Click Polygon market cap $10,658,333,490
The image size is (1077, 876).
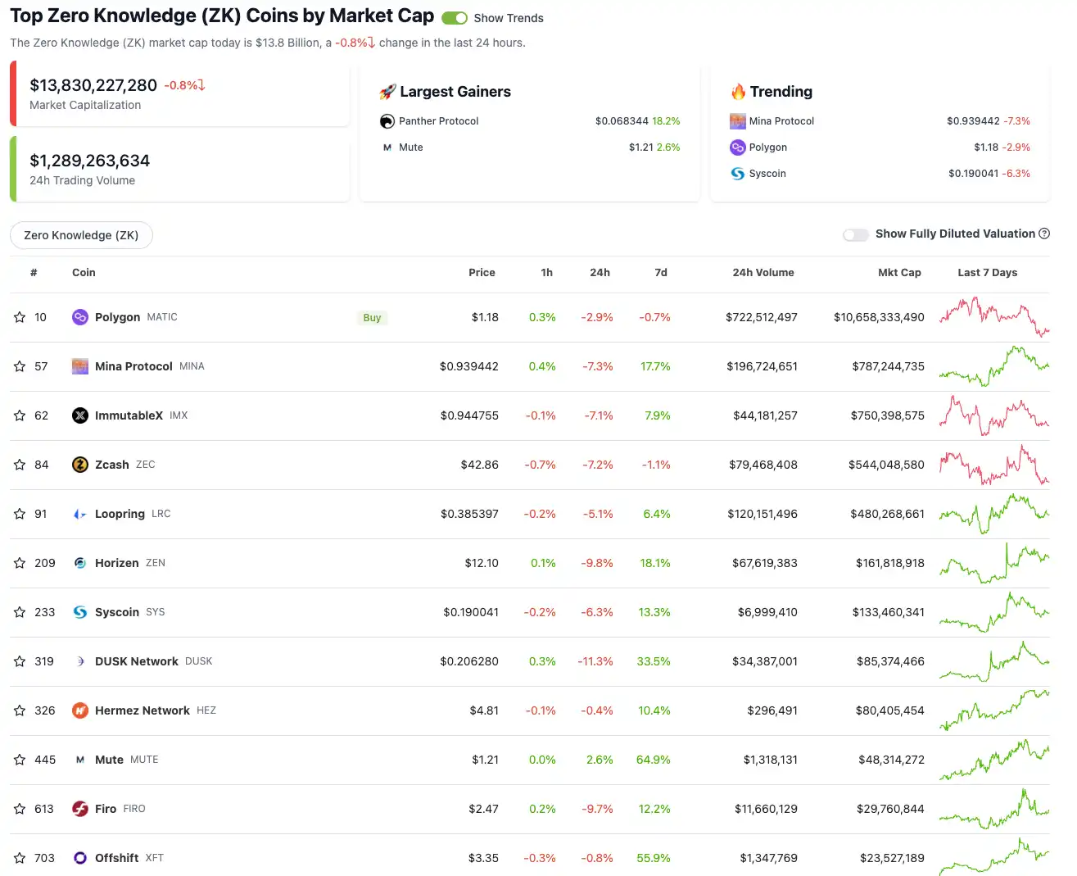[x=879, y=317]
